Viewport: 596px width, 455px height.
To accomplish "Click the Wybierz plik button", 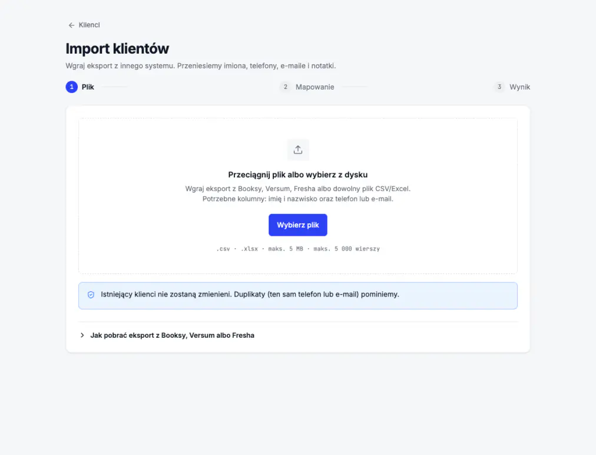I will point(298,225).
